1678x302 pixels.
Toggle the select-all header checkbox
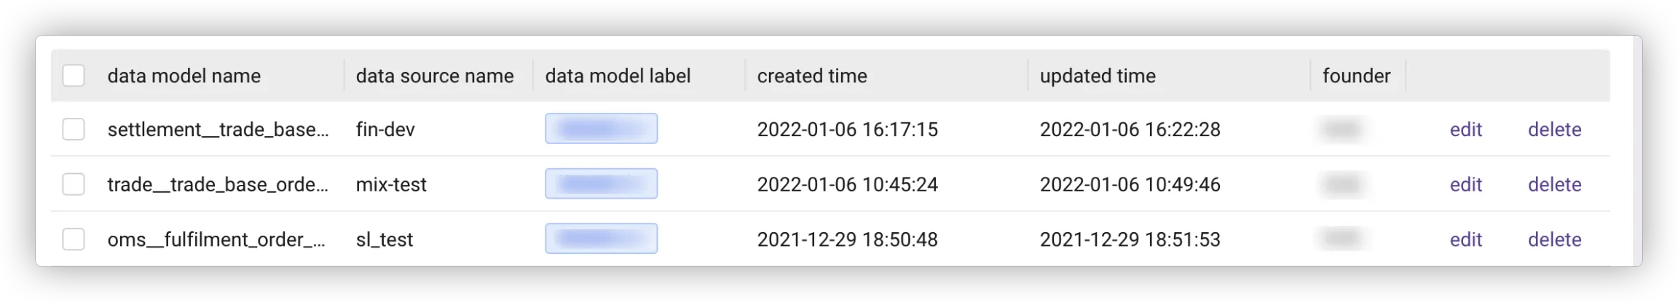click(74, 76)
